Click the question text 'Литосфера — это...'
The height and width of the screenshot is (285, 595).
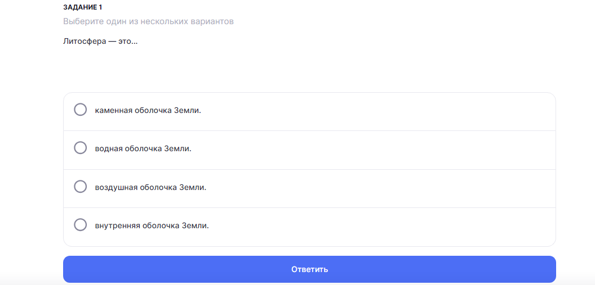coord(100,41)
